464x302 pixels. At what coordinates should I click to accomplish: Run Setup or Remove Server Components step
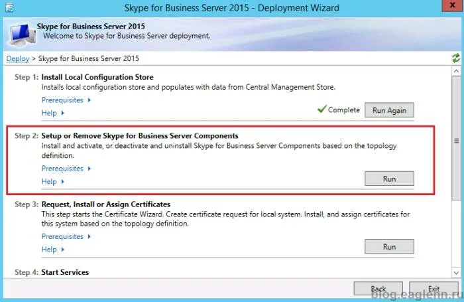(389, 179)
